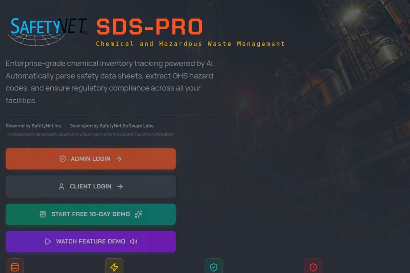Image resolution: width=410 pixels, height=273 pixels.
Task: Click the play triangle icon in Watch Feature Demo
Action: coord(48,242)
